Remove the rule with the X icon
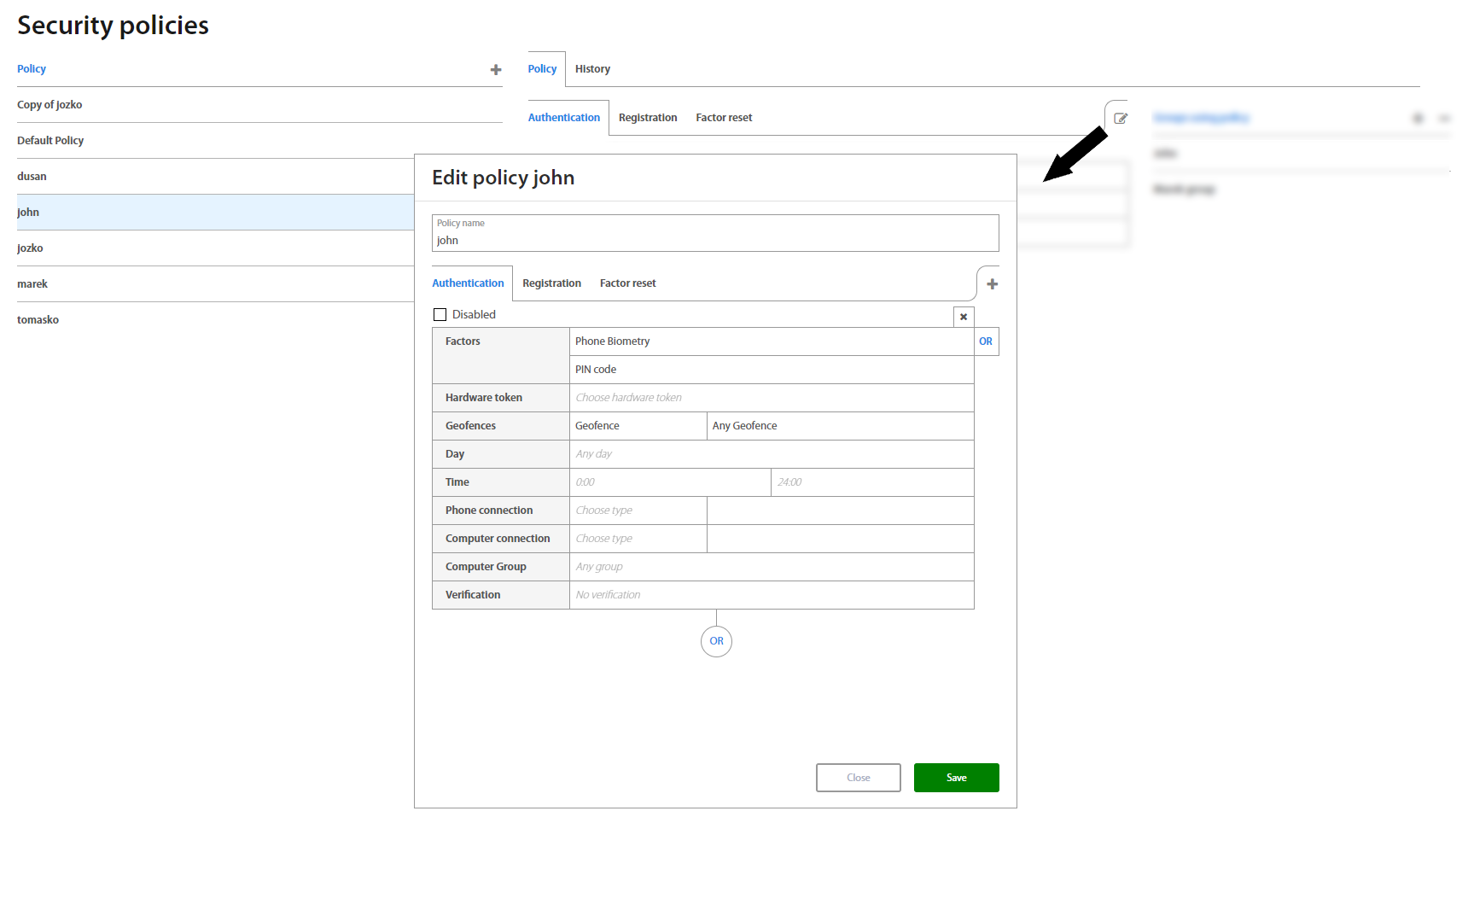The image size is (1468, 922). pos(964,317)
